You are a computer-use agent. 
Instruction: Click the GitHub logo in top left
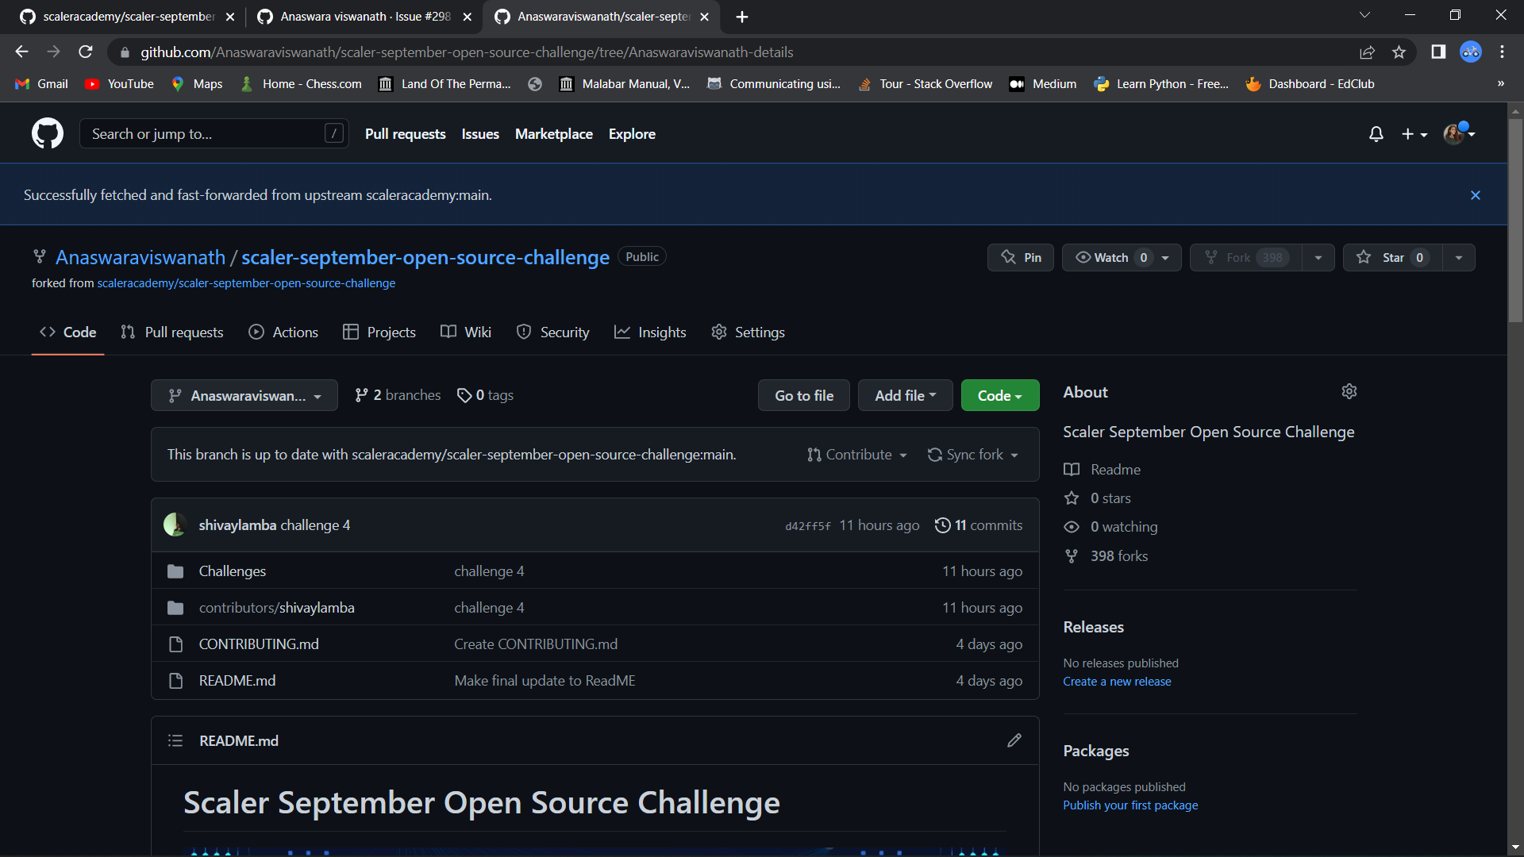tap(47, 133)
